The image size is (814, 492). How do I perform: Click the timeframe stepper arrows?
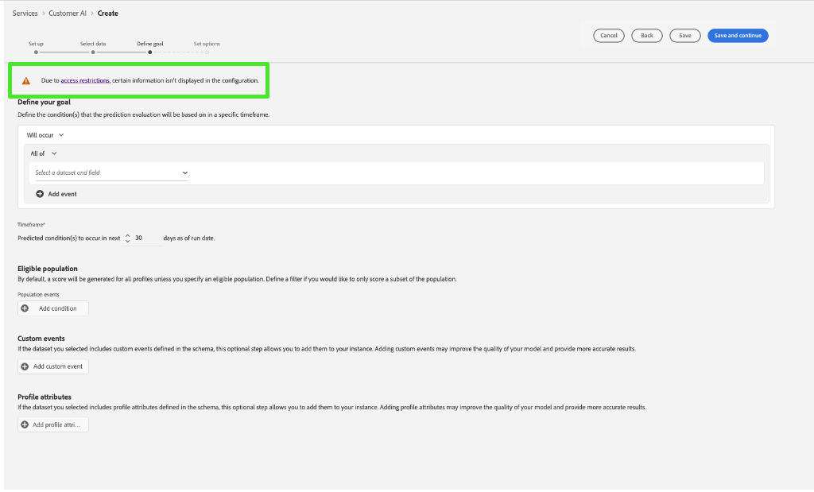[x=128, y=238]
